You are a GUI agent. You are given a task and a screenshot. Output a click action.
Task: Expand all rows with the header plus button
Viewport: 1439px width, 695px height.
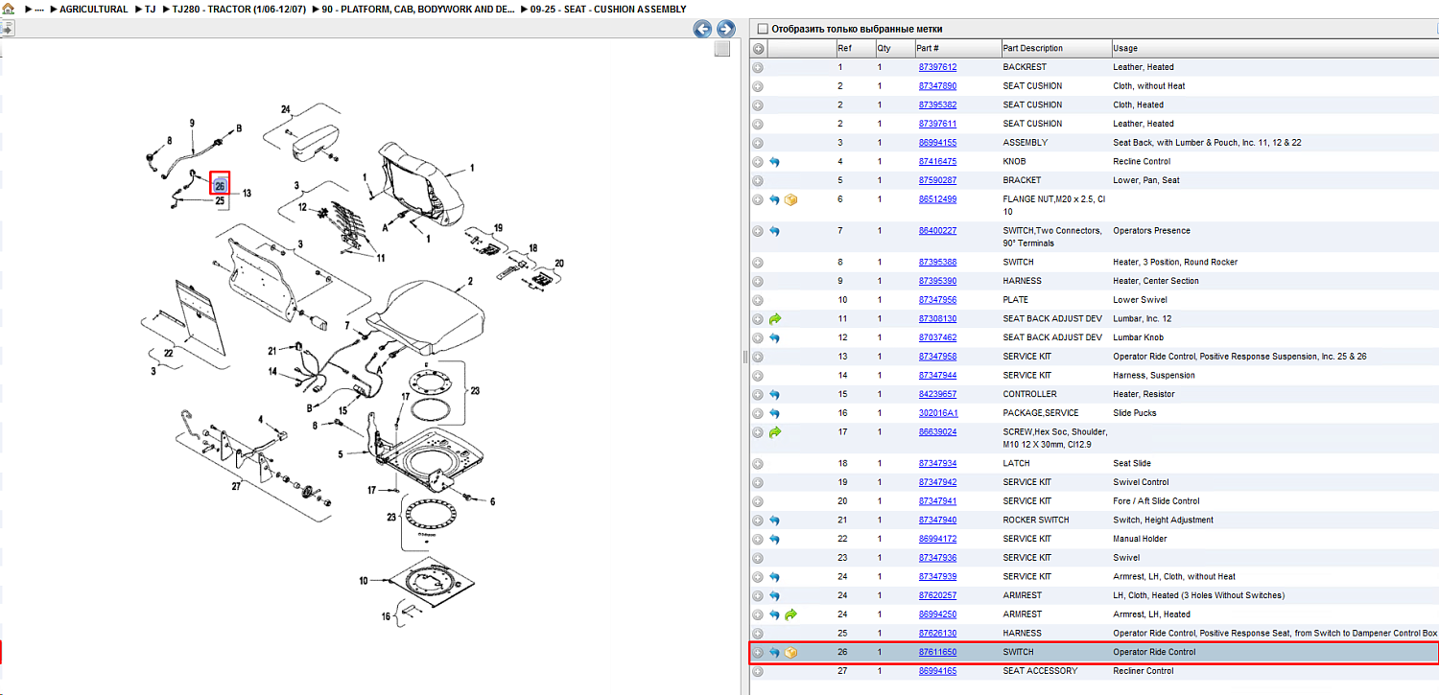[x=758, y=48]
